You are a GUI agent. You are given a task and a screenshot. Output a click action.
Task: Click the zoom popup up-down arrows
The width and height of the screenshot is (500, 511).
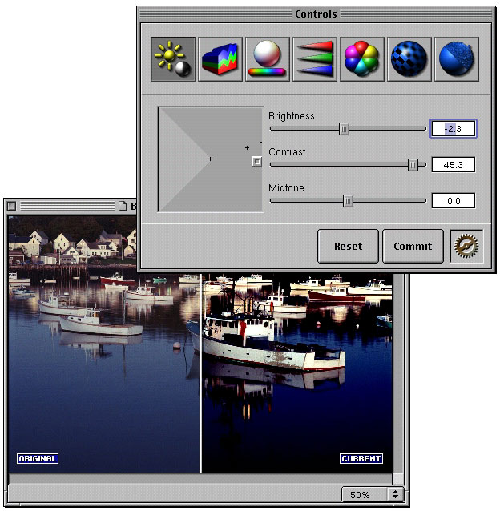pos(395,494)
